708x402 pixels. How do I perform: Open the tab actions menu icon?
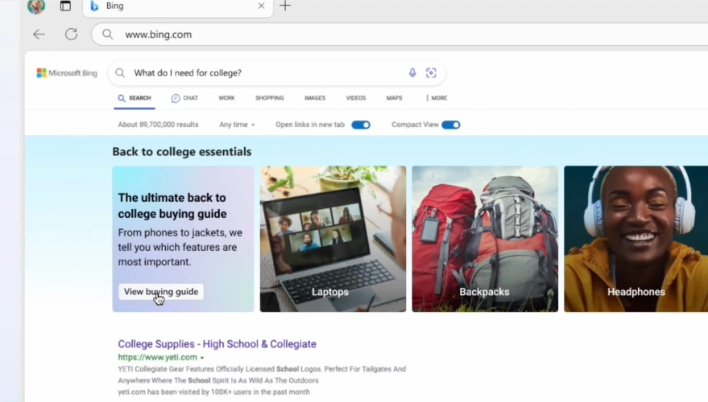pyautogui.click(x=65, y=6)
